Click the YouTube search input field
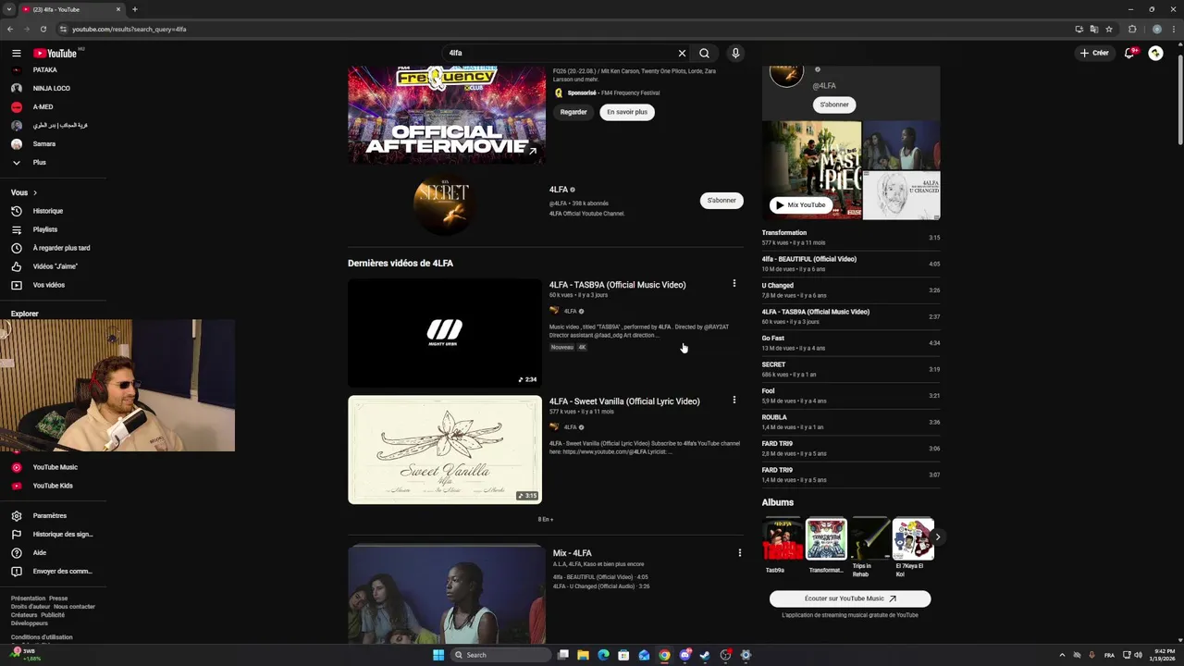The image size is (1184, 666). click(560, 53)
